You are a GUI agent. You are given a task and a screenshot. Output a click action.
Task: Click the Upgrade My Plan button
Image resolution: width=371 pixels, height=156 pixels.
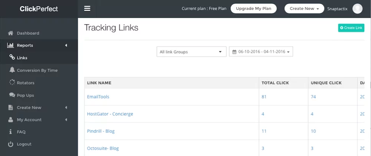[254, 9]
